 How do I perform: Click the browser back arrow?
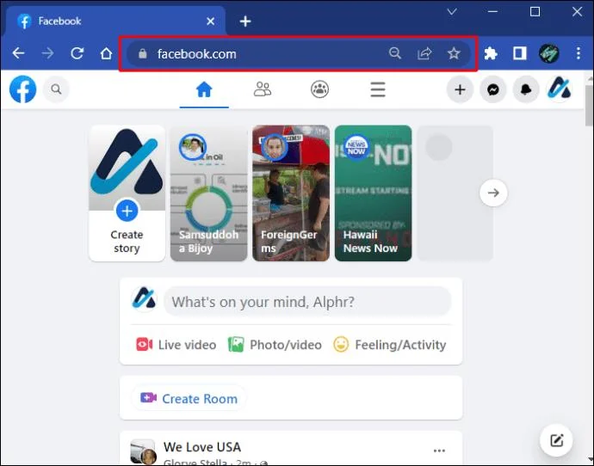point(18,53)
